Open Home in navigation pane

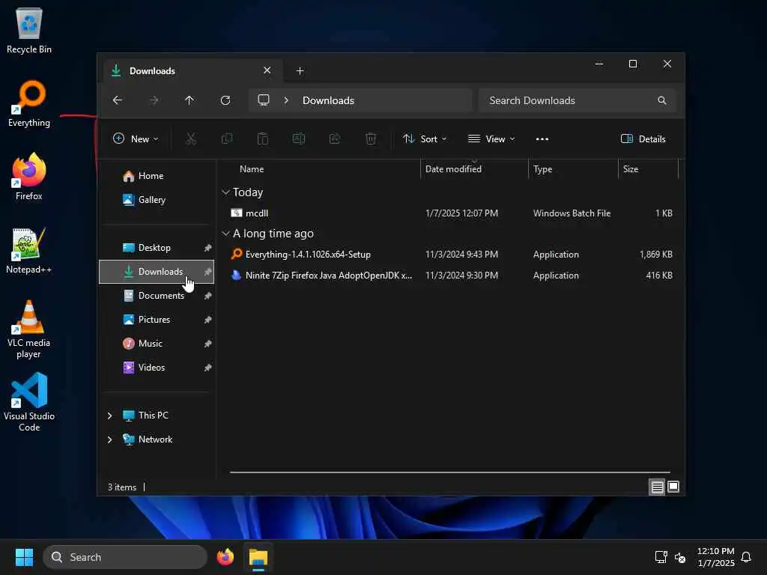[x=157, y=176]
